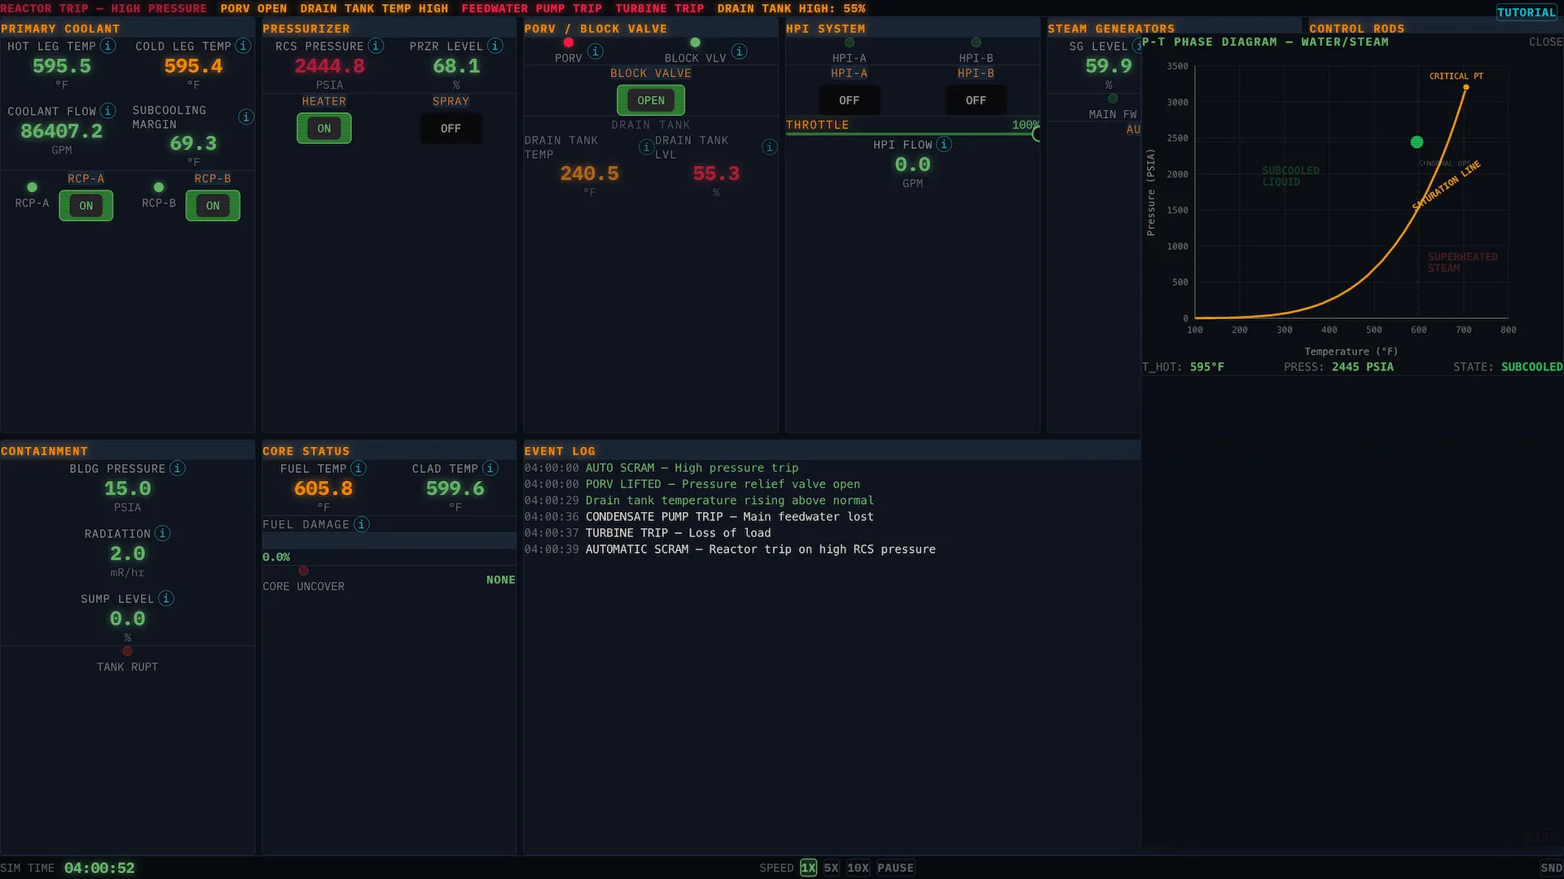1564x879 pixels.
Task: Click the Tank Rupt indicator light
Action: (127, 651)
